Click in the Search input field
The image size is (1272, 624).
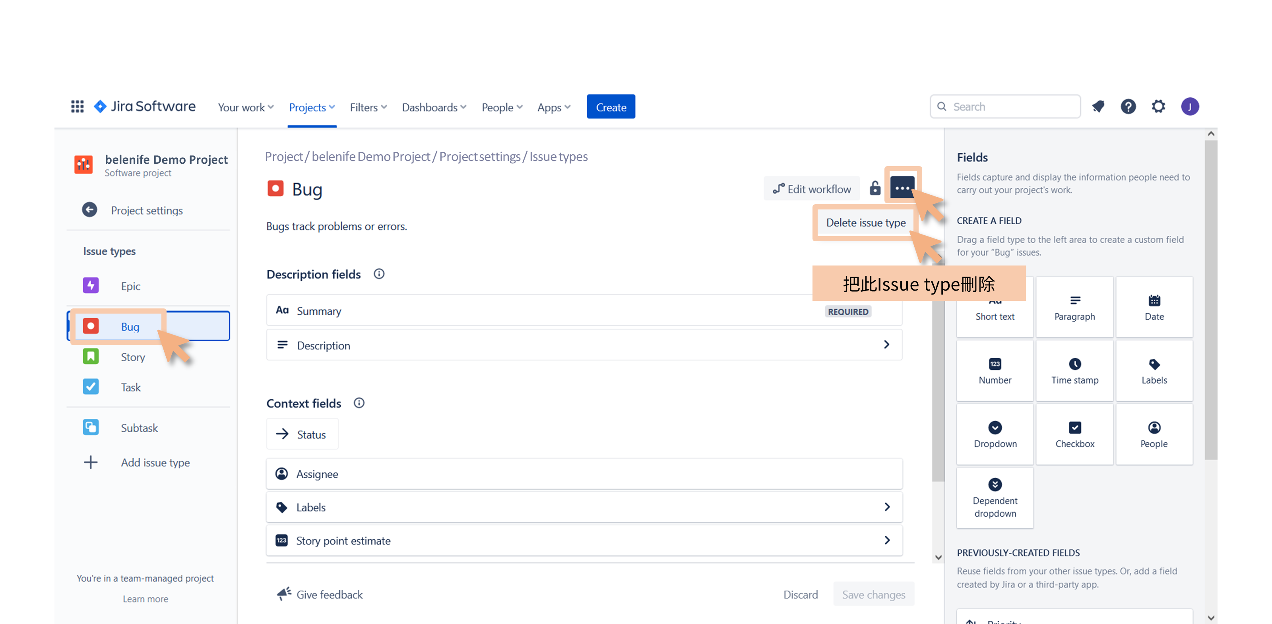pyautogui.click(x=1005, y=107)
